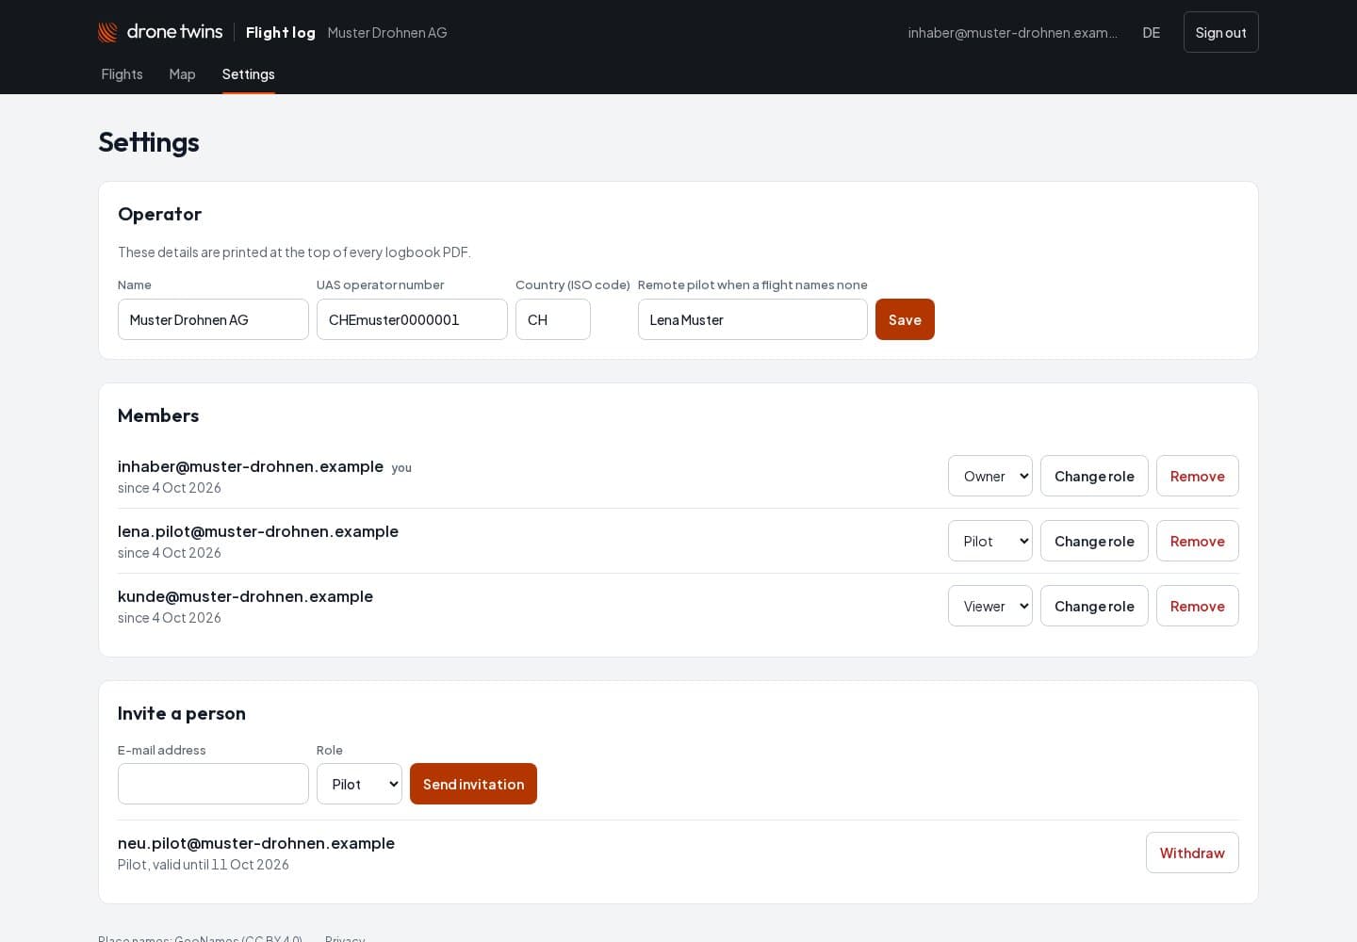Viewport: 1357px width, 942px height.
Task: Open role dropdown for lena.pilot@muster-drohnen.example
Action: click(990, 541)
